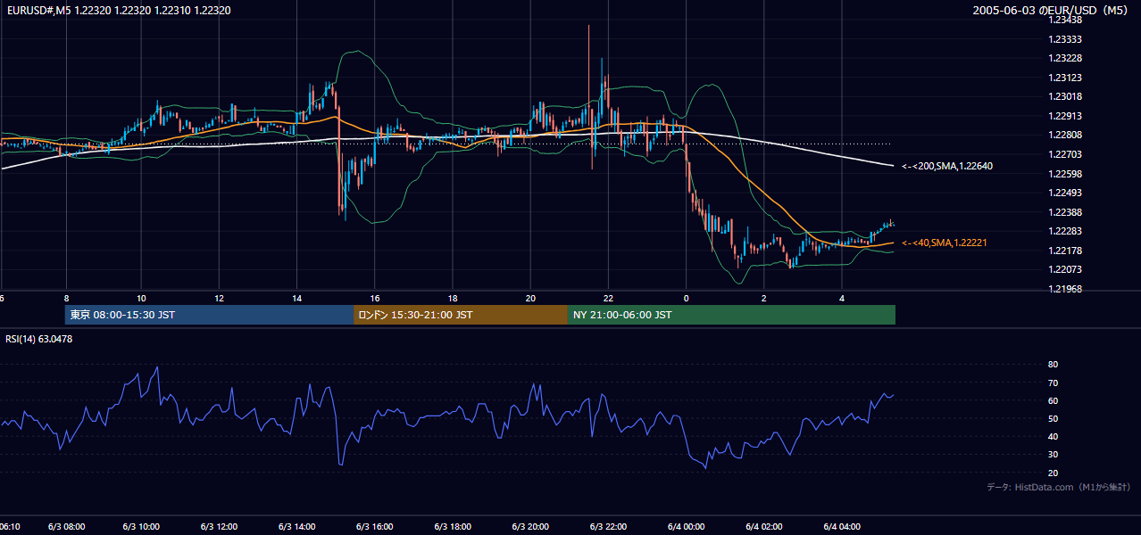Select the ロンドン 15:30-21:00 JST session bar
1141x535 pixels.
(x=460, y=315)
